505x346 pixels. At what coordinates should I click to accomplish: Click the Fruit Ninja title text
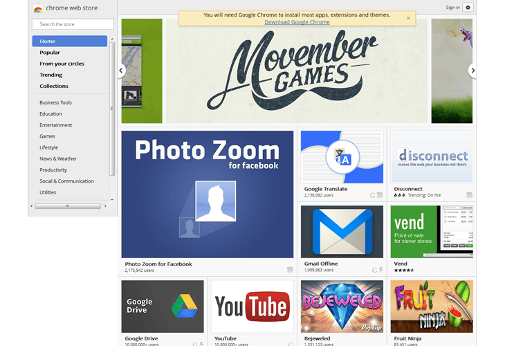click(407, 338)
